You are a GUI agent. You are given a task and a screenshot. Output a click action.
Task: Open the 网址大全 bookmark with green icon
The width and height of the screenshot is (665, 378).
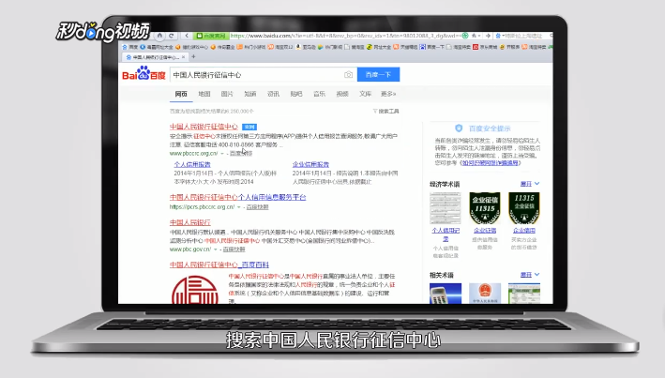point(379,47)
